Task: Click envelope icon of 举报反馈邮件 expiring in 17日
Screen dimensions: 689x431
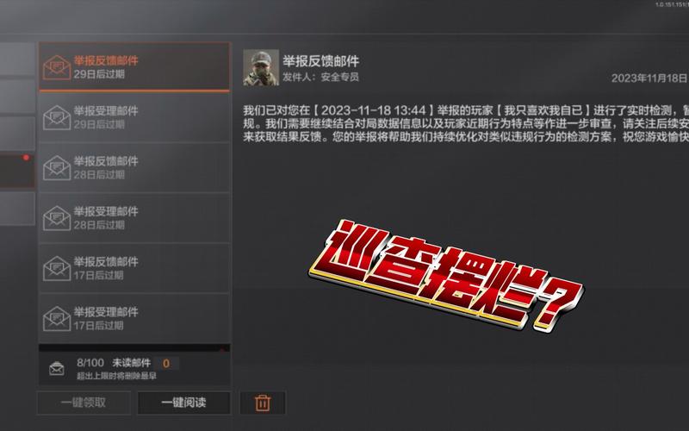Action: [57, 268]
